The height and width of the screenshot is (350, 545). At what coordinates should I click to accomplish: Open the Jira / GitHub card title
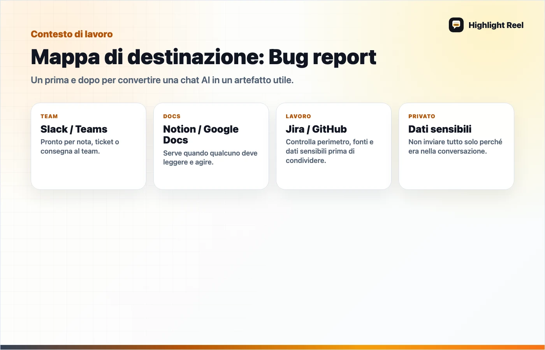316,129
